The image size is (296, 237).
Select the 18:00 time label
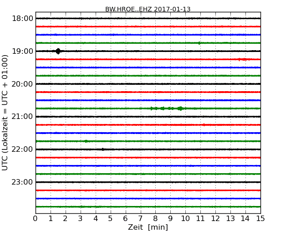click(x=22, y=19)
